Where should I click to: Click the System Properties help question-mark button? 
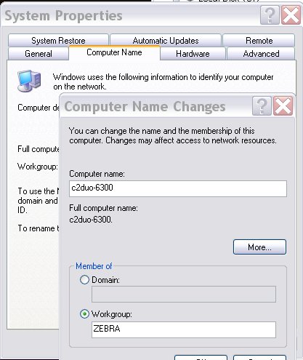click(270, 15)
